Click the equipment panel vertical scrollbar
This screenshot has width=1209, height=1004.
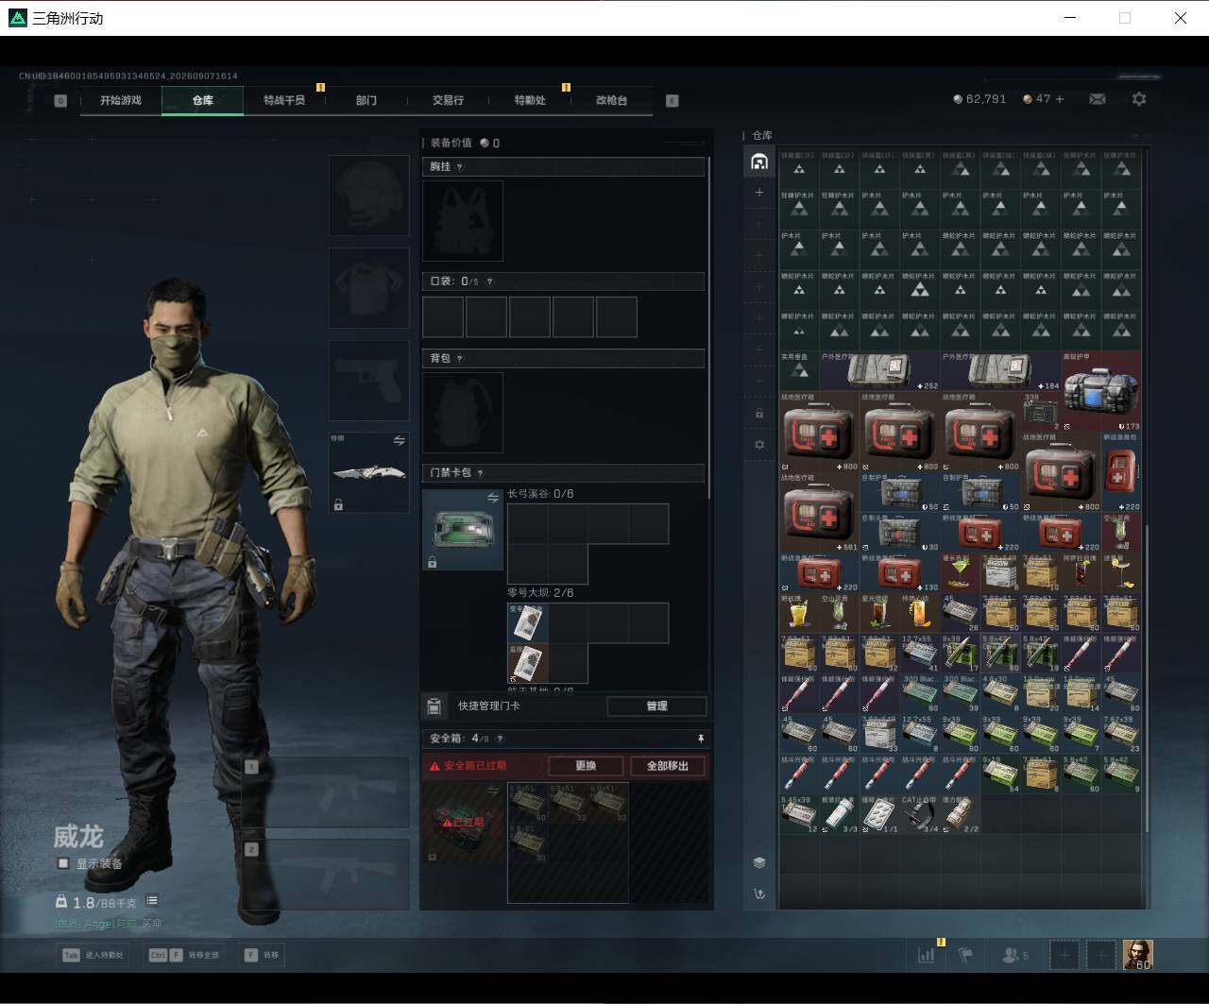(x=709, y=326)
